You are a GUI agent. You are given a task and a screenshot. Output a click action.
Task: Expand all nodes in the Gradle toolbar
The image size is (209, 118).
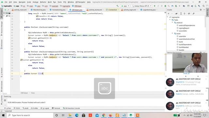[181, 13]
